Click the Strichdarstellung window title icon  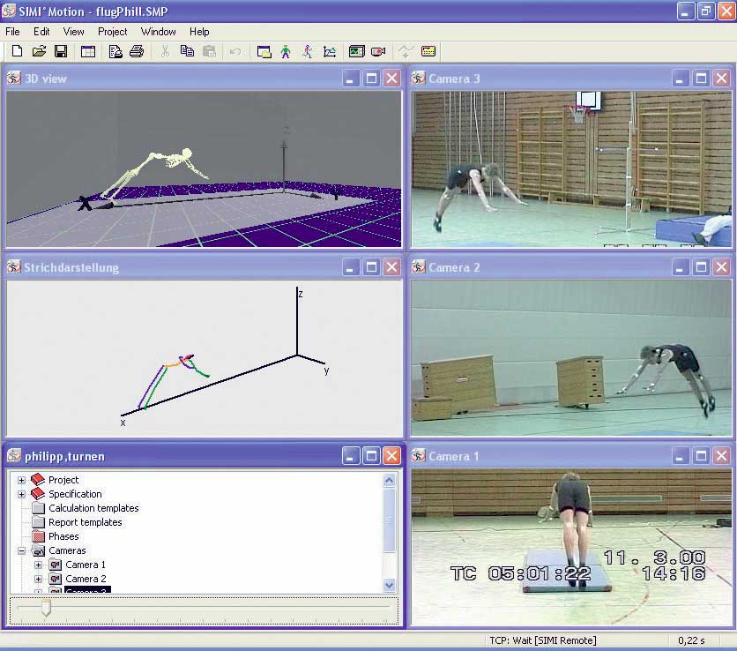(13, 266)
